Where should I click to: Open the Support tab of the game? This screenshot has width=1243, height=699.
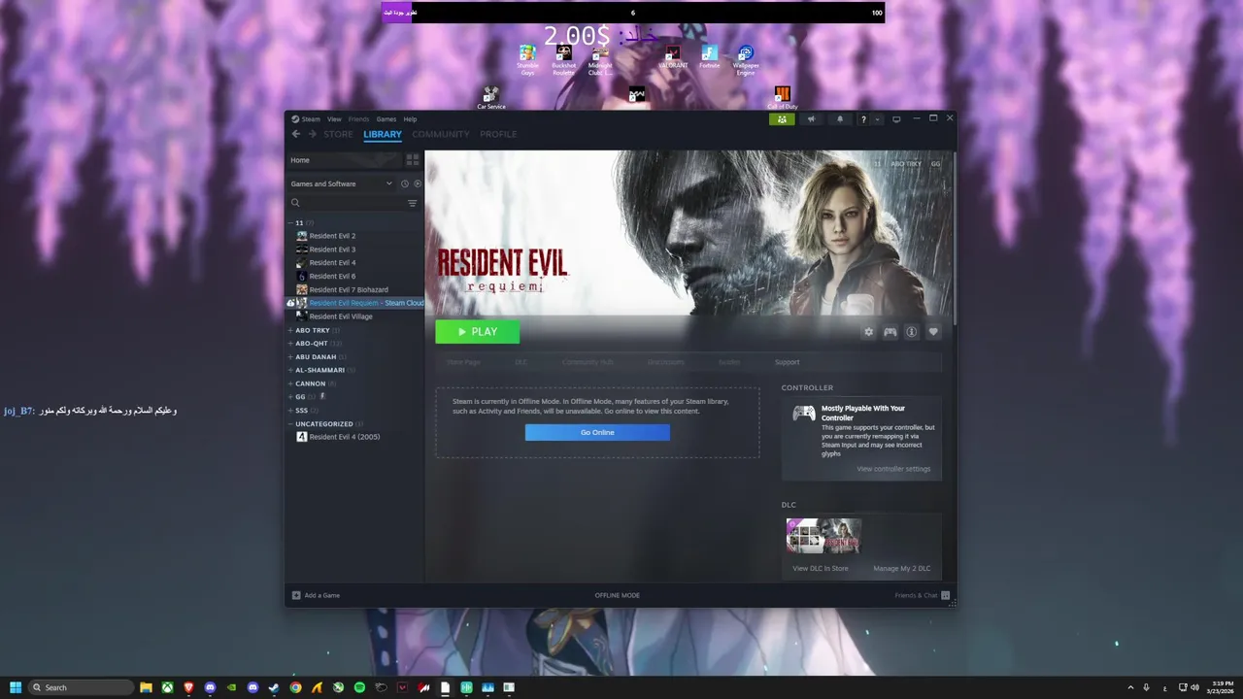point(787,362)
